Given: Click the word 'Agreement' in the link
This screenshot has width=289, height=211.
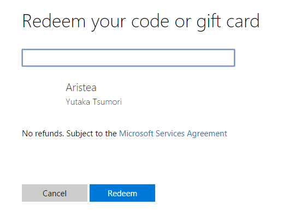Looking at the screenshot, I should point(207,134).
